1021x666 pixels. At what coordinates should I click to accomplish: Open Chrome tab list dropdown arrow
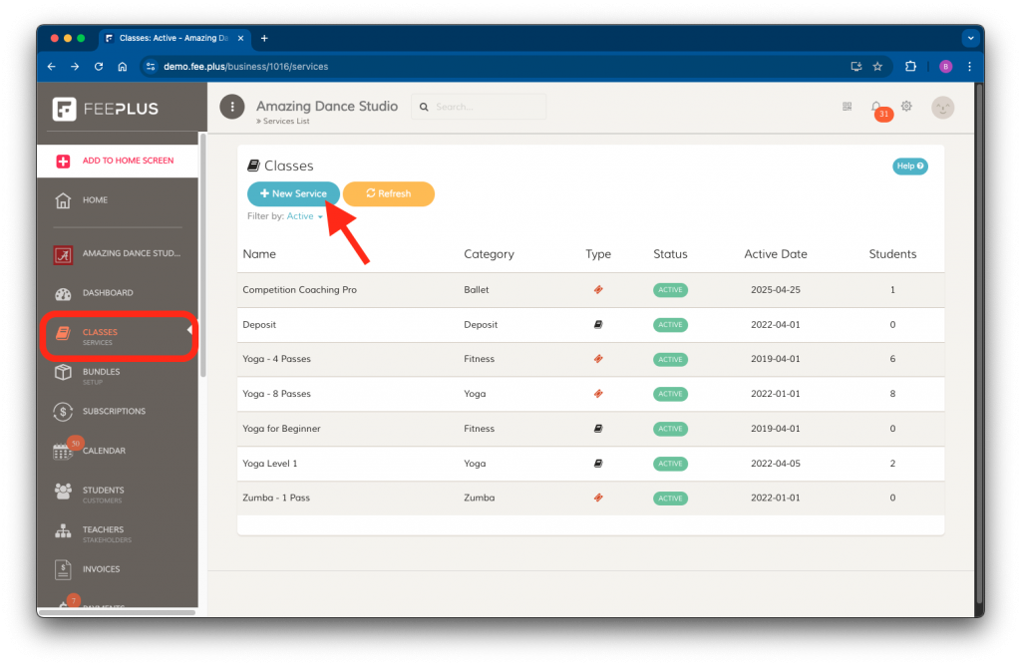click(969, 38)
